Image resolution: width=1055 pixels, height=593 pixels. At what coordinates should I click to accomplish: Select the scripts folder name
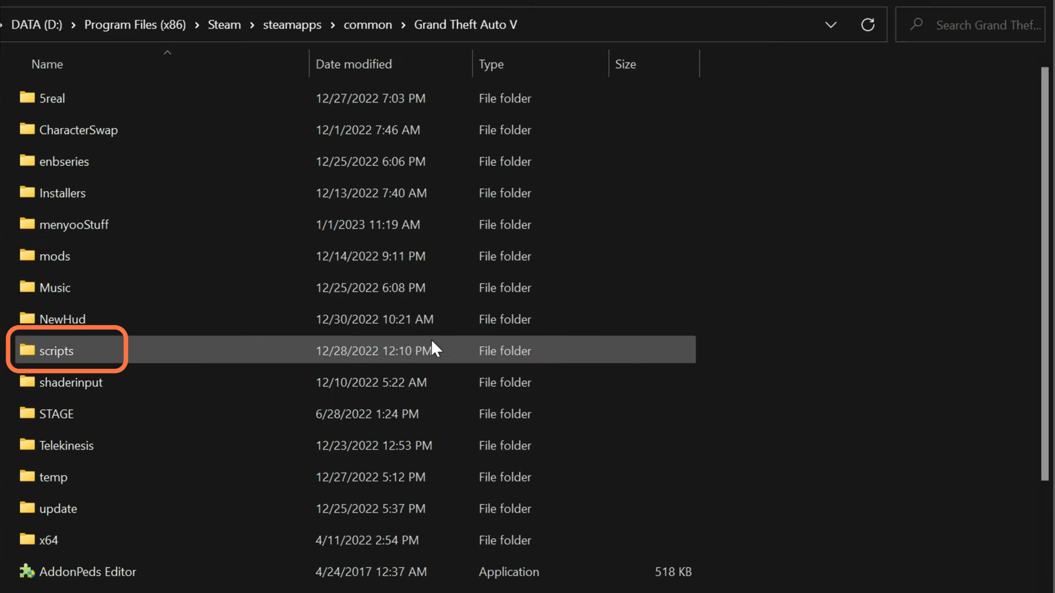click(x=57, y=351)
